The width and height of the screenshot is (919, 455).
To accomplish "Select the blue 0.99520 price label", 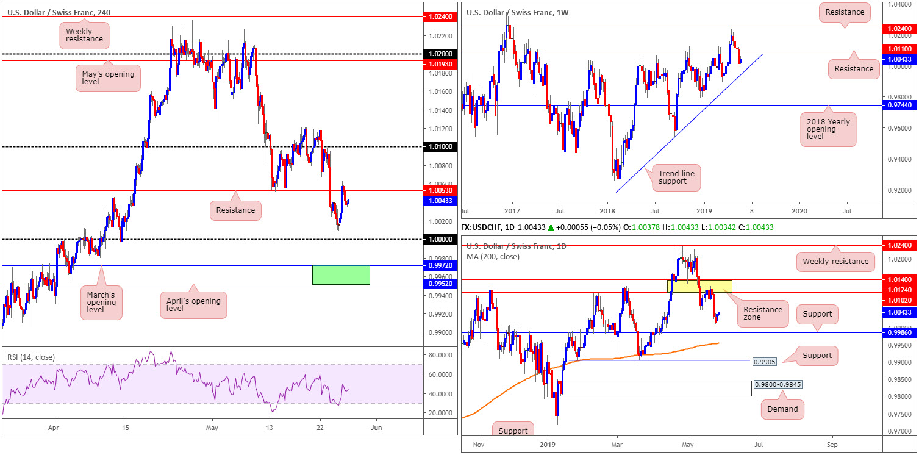I will 440,284.
